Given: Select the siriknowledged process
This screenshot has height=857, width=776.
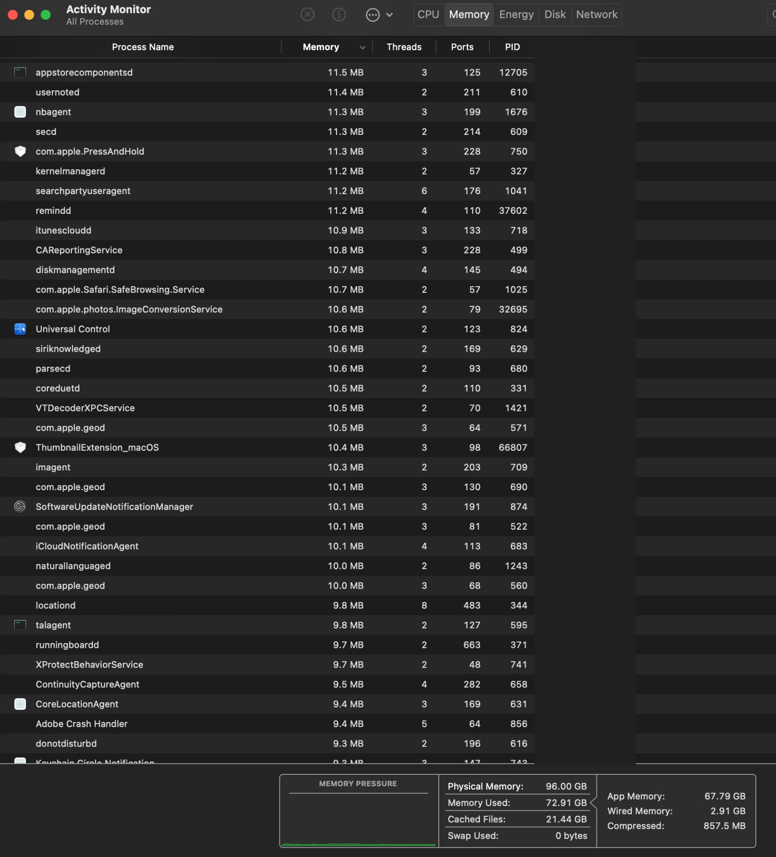Looking at the screenshot, I should (x=267, y=349).
